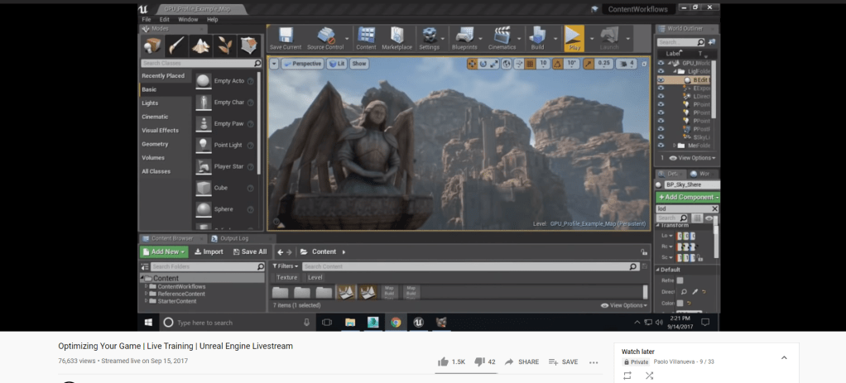Open the Window menu

[188, 19]
